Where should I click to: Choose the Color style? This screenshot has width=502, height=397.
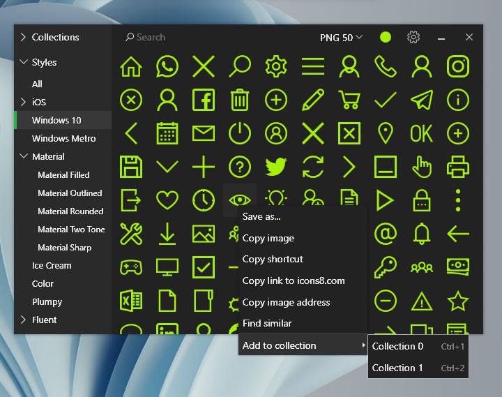(63, 283)
